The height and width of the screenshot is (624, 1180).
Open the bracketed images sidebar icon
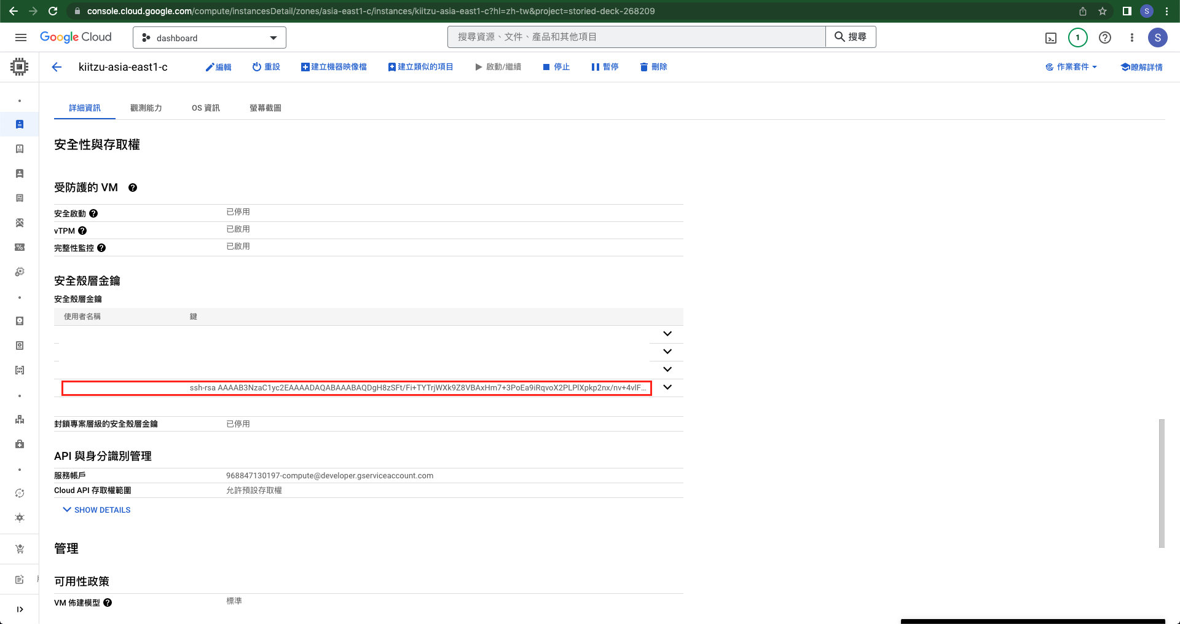tap(20, 370)
